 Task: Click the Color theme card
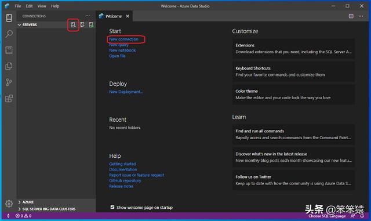point(293,95)
